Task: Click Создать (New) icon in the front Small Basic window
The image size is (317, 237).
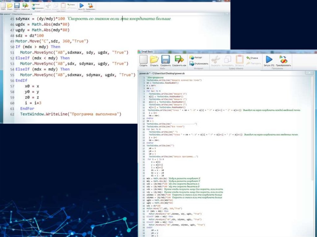Action: (143, 60)
